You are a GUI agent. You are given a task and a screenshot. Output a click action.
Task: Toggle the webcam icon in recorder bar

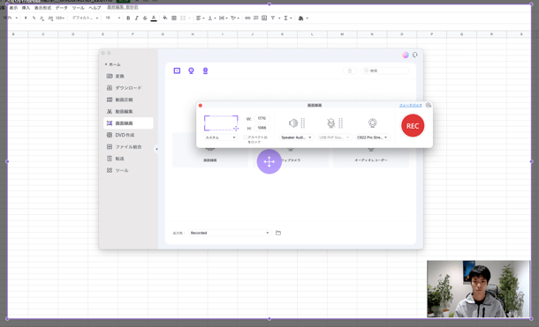click(372, 123)
